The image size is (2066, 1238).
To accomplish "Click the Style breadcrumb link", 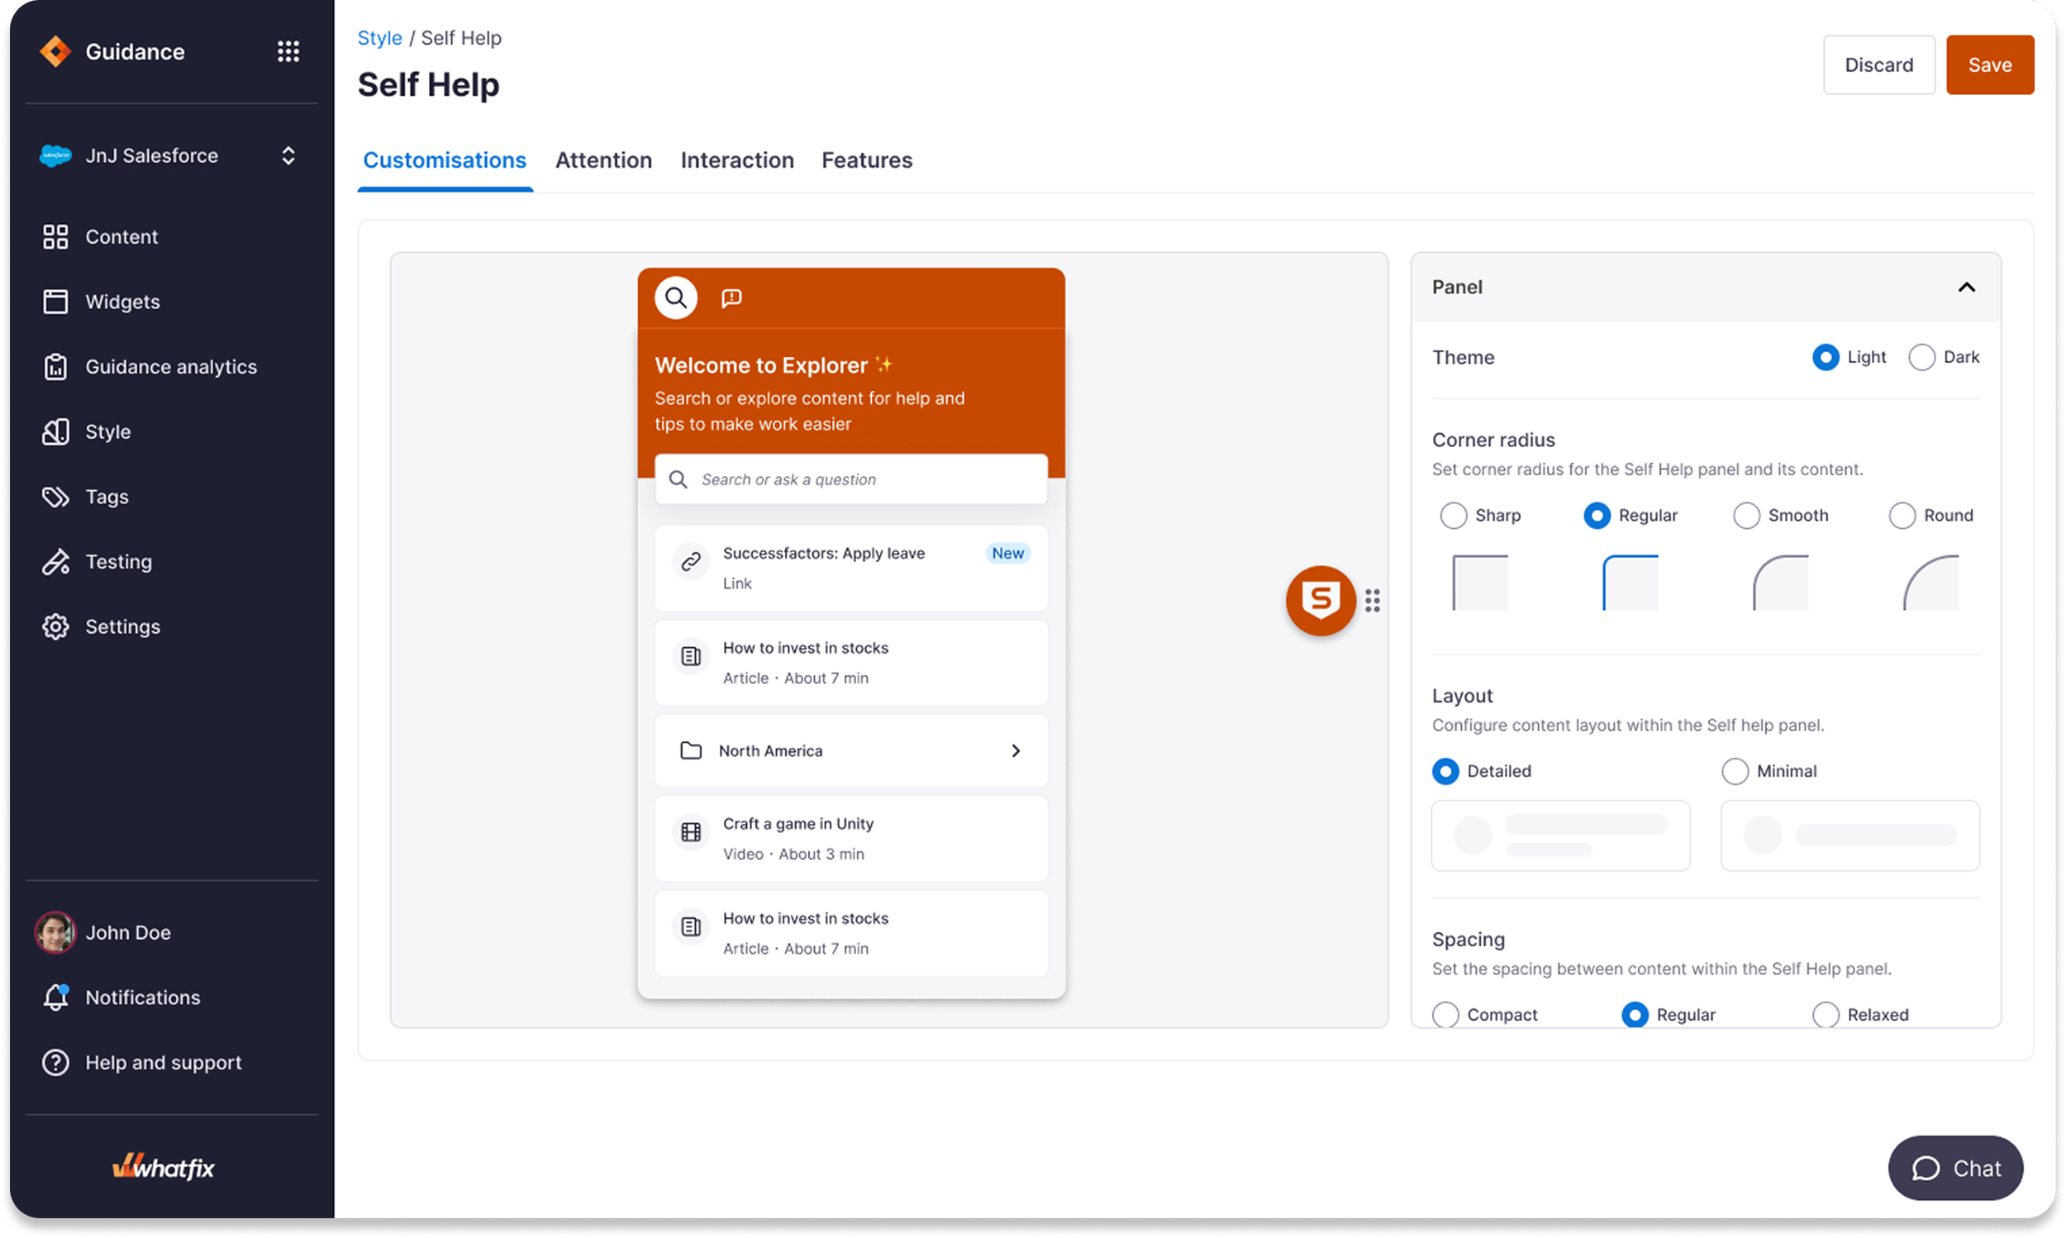I will pos(379,38).
